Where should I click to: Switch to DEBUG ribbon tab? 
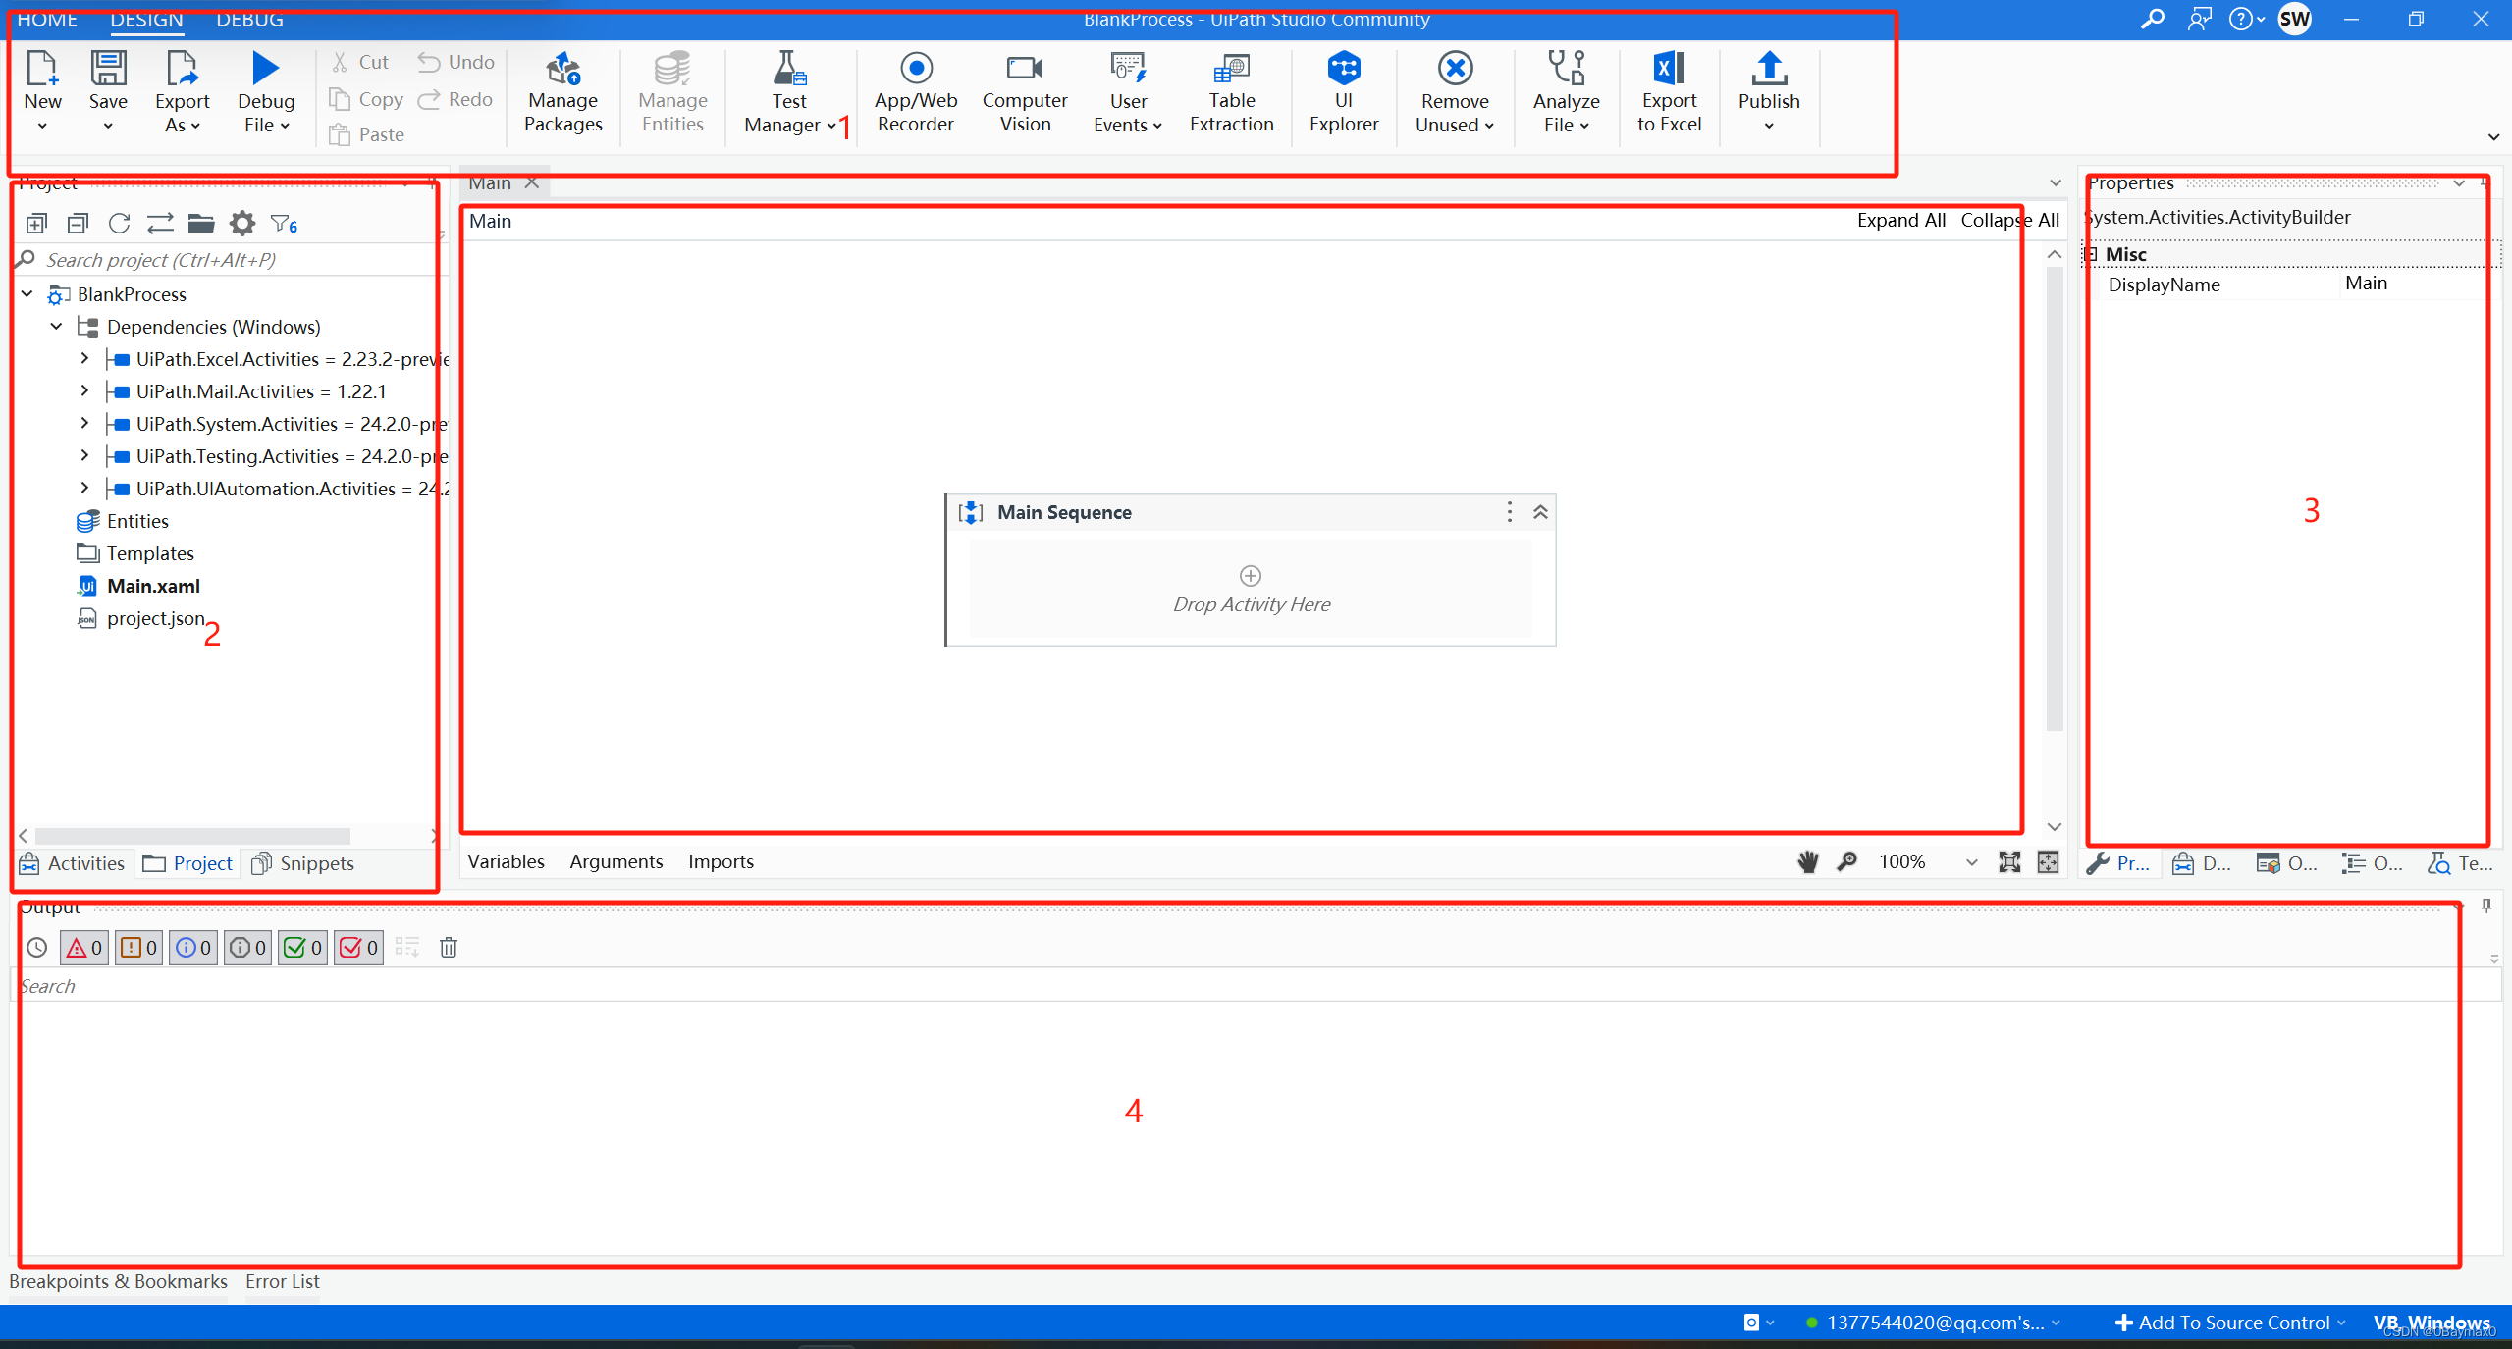tap(249, 19)
